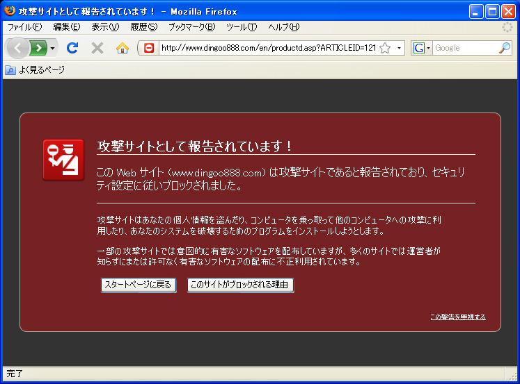This screenshot has width=520, height=384.
Task: Click the スタートページに戻る button
Action: pyautogui.click(x=139, y=285)
